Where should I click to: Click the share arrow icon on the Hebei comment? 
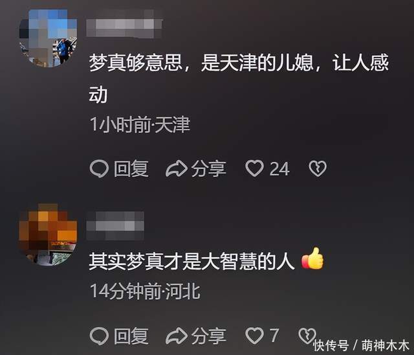[177, 336]
